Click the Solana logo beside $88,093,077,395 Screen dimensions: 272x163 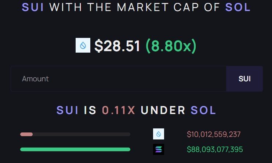[x=159, y=149]
